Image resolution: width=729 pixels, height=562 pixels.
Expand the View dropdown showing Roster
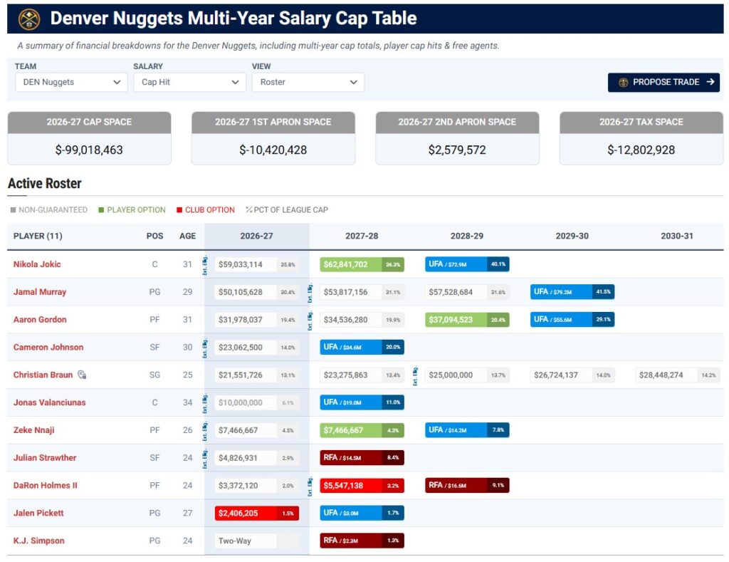[308, 83]
